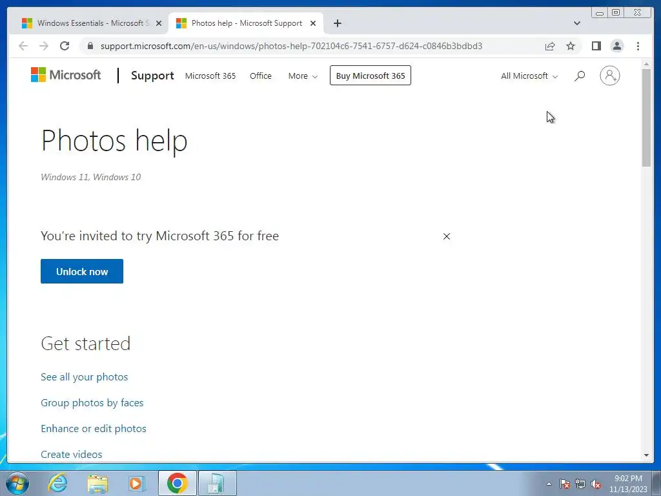Click the scrollbar down arrow
The width and height of the screenshot is (661, 496).
646,455
